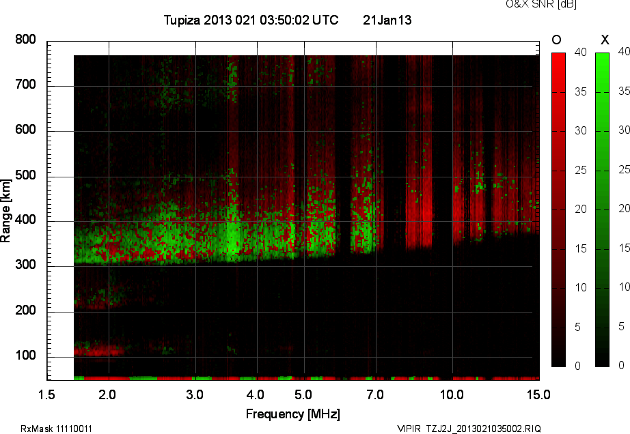Click the 200 range axis label
The image size is (630, 434).
tap(26, 310)
